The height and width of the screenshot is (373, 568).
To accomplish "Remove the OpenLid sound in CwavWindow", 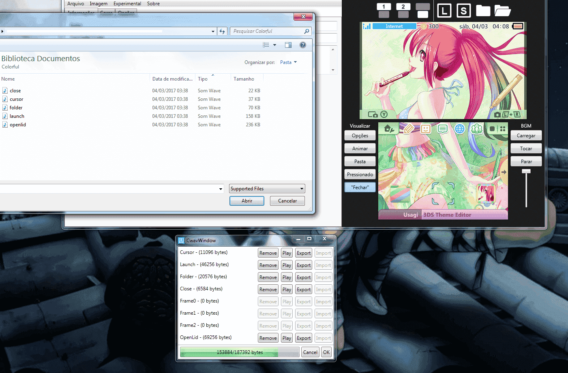I will [268, 338].
